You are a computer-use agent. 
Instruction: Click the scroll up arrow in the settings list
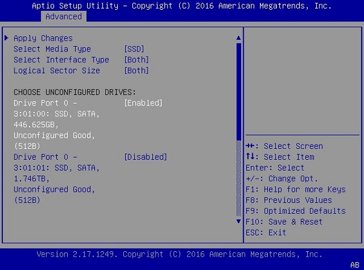pos(238,38)
